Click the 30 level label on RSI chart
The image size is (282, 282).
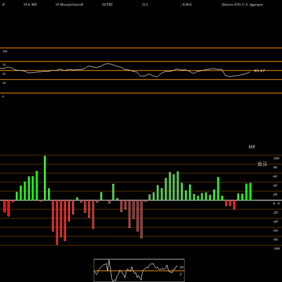click(x=4, y=83)
